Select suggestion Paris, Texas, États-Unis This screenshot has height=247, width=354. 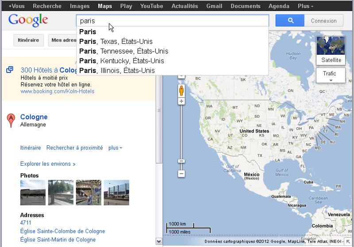tap(173, 42)
